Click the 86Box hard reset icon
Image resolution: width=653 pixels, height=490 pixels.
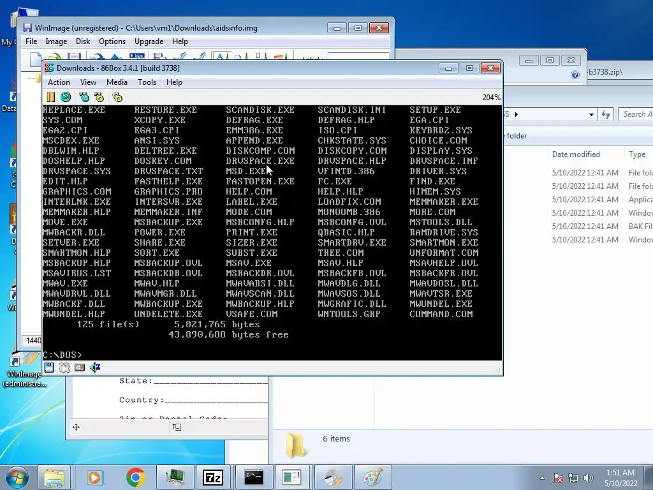[x=66, y=97]
